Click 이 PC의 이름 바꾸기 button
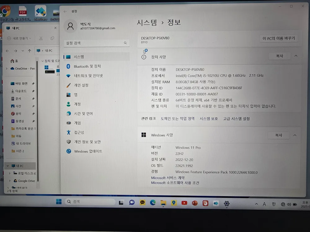 (278, 38)
